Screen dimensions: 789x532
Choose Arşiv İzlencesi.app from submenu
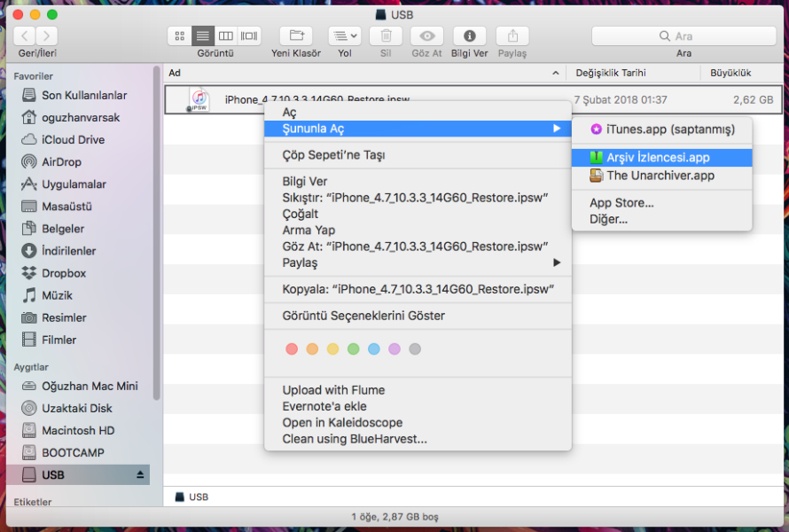pos(658,157)
